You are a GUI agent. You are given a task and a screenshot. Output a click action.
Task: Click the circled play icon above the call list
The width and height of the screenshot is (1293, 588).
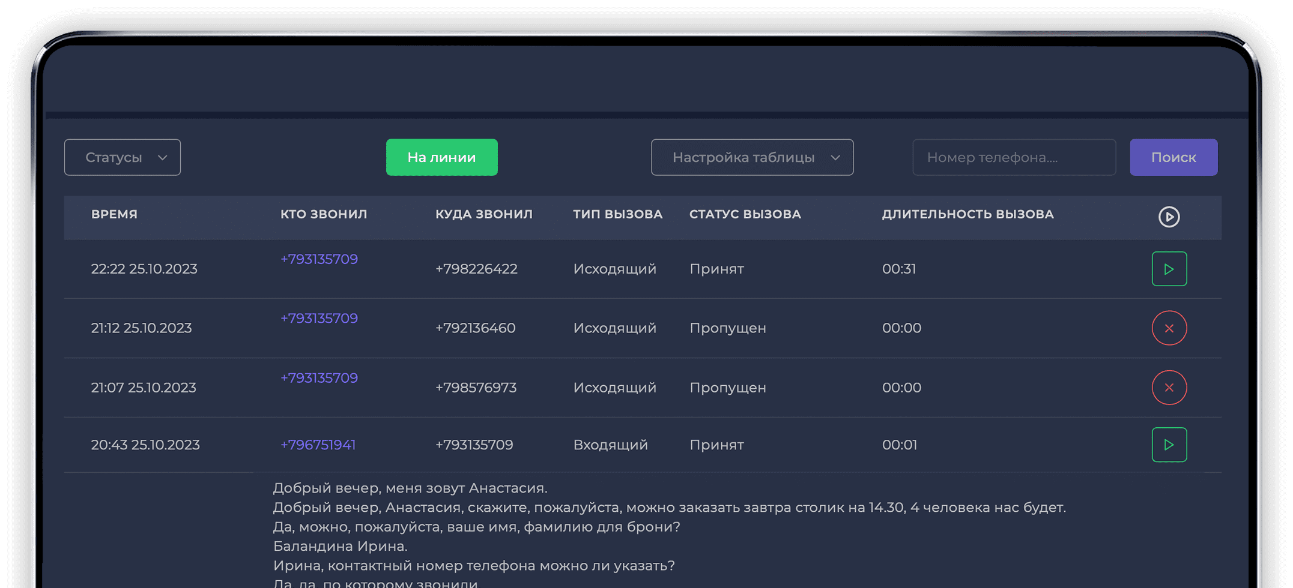[x=1169, y=218]
